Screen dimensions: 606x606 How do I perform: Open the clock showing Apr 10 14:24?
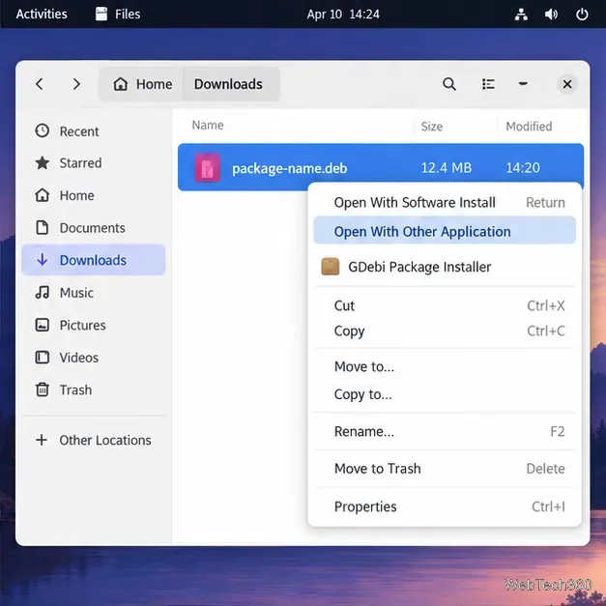(343, 14)
